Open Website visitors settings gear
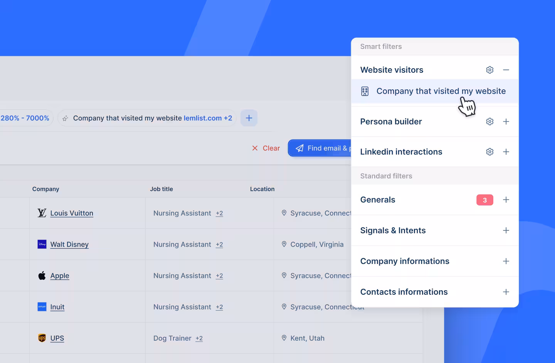Image resolution: width=555 pixels, height=363 pixels. point(489,70)
